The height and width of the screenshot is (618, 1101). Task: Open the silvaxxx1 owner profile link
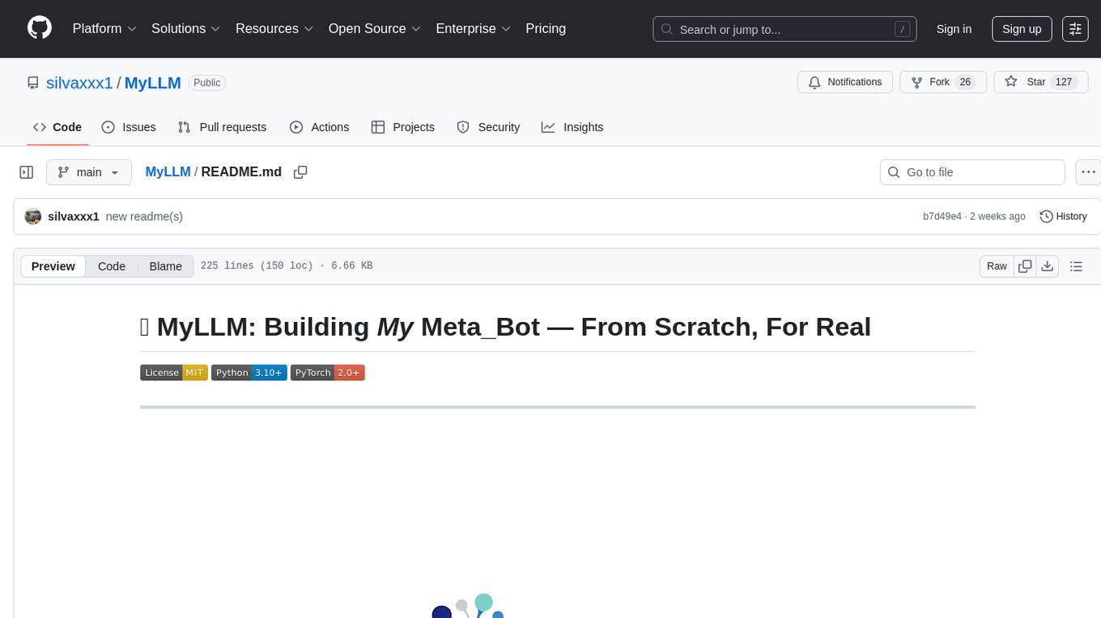(80, 83)
